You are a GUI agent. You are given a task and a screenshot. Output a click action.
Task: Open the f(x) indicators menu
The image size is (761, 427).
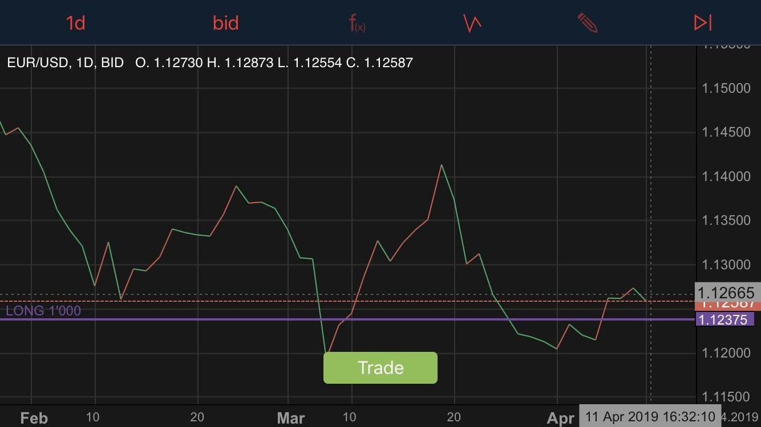click(357, 23)
